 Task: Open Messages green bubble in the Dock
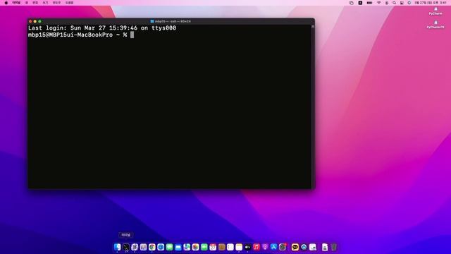click(x=169, y=247)
